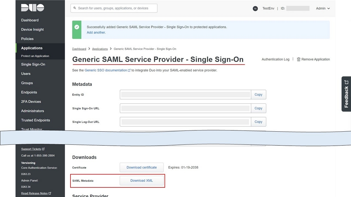Click the Single Sign-On URL field

click(185, 108)
